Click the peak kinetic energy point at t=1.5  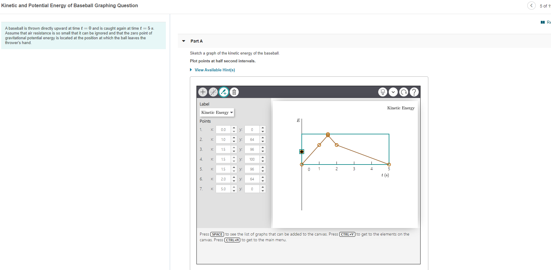click(x=328, y=135)
